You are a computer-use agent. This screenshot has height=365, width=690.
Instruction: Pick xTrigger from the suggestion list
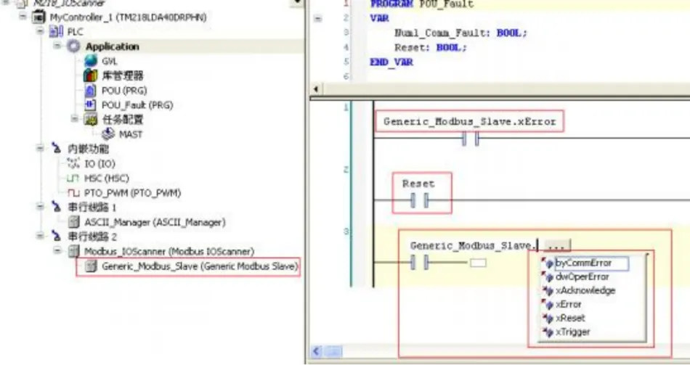tap(572, 332)
